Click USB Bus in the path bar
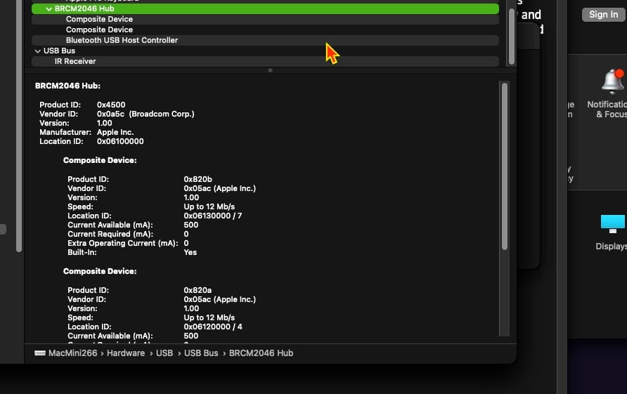Screen dimensions: 627x394 click(x=201, y=353)
